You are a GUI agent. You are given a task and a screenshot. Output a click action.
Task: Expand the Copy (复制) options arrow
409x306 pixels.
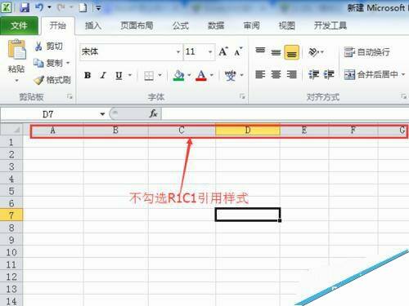[x=68, y=63]
